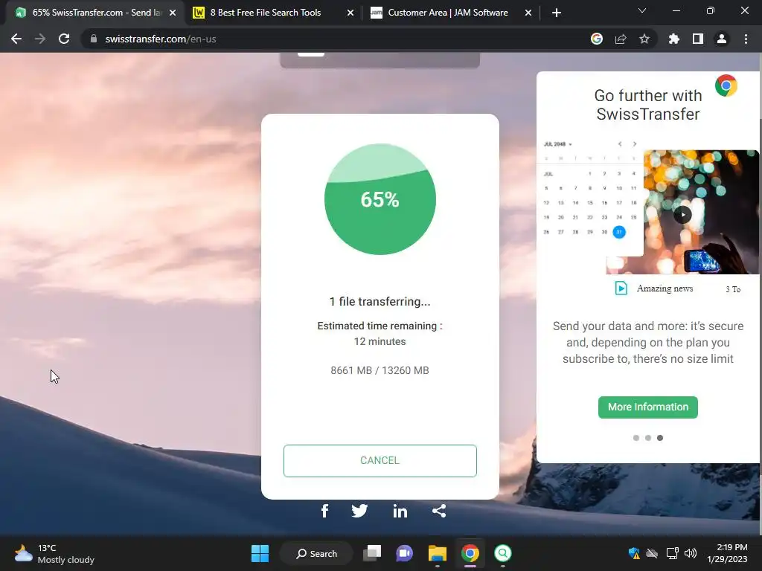Close the SwissTransfer tab
Viewport: 762px width, 571px height.
(x=173, y=13)
